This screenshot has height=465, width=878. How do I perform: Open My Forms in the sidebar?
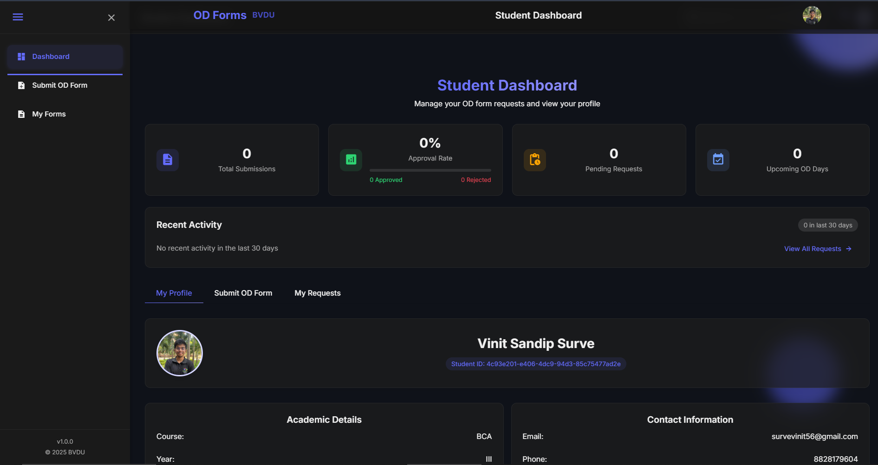[x=65, y=114]
